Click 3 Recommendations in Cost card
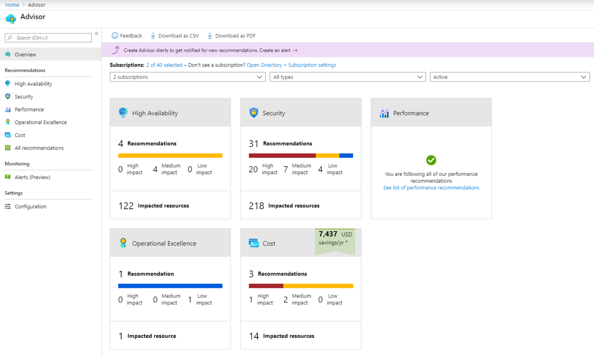This screenshot has height=356, width=594. pyautogui.click(x=278, y=274)
